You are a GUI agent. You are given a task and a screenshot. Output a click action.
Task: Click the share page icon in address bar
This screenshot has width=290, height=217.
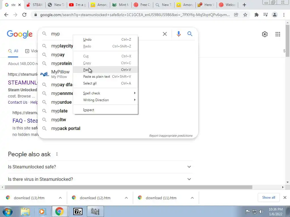coord(236,15)
